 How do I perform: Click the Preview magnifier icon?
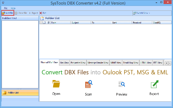(122, 84)
